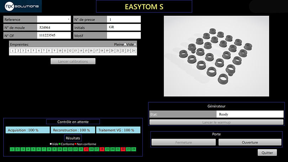Toggle Empreintes cavity box 24

133,51
